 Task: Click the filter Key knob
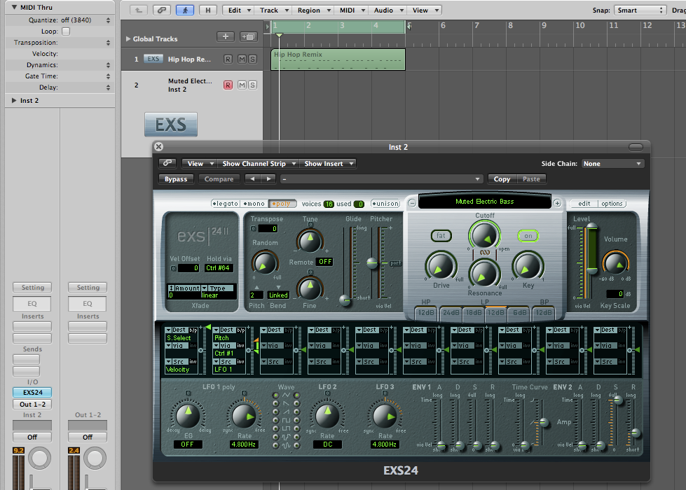coord(528,266)
